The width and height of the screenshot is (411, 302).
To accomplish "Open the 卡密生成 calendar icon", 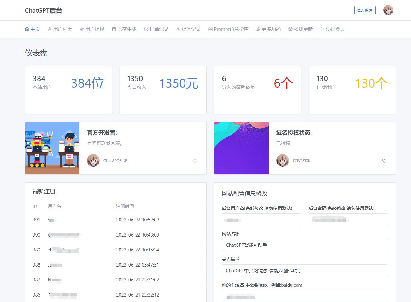I will [114, 29].
